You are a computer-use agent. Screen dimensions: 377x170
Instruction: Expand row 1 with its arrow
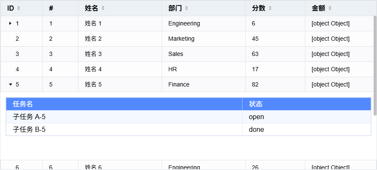point(10,24)
